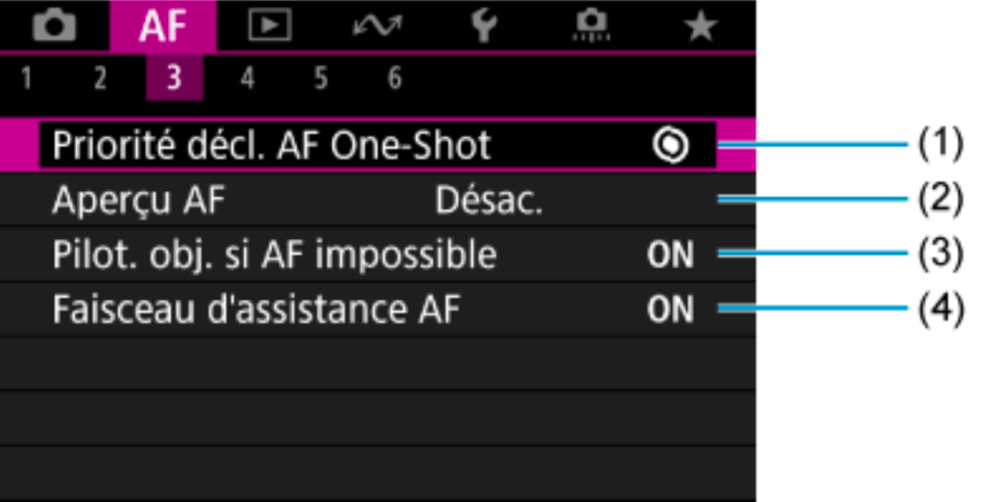Open the wireless functions tab icon
983x502 pixels.
(x=377, y=28)
